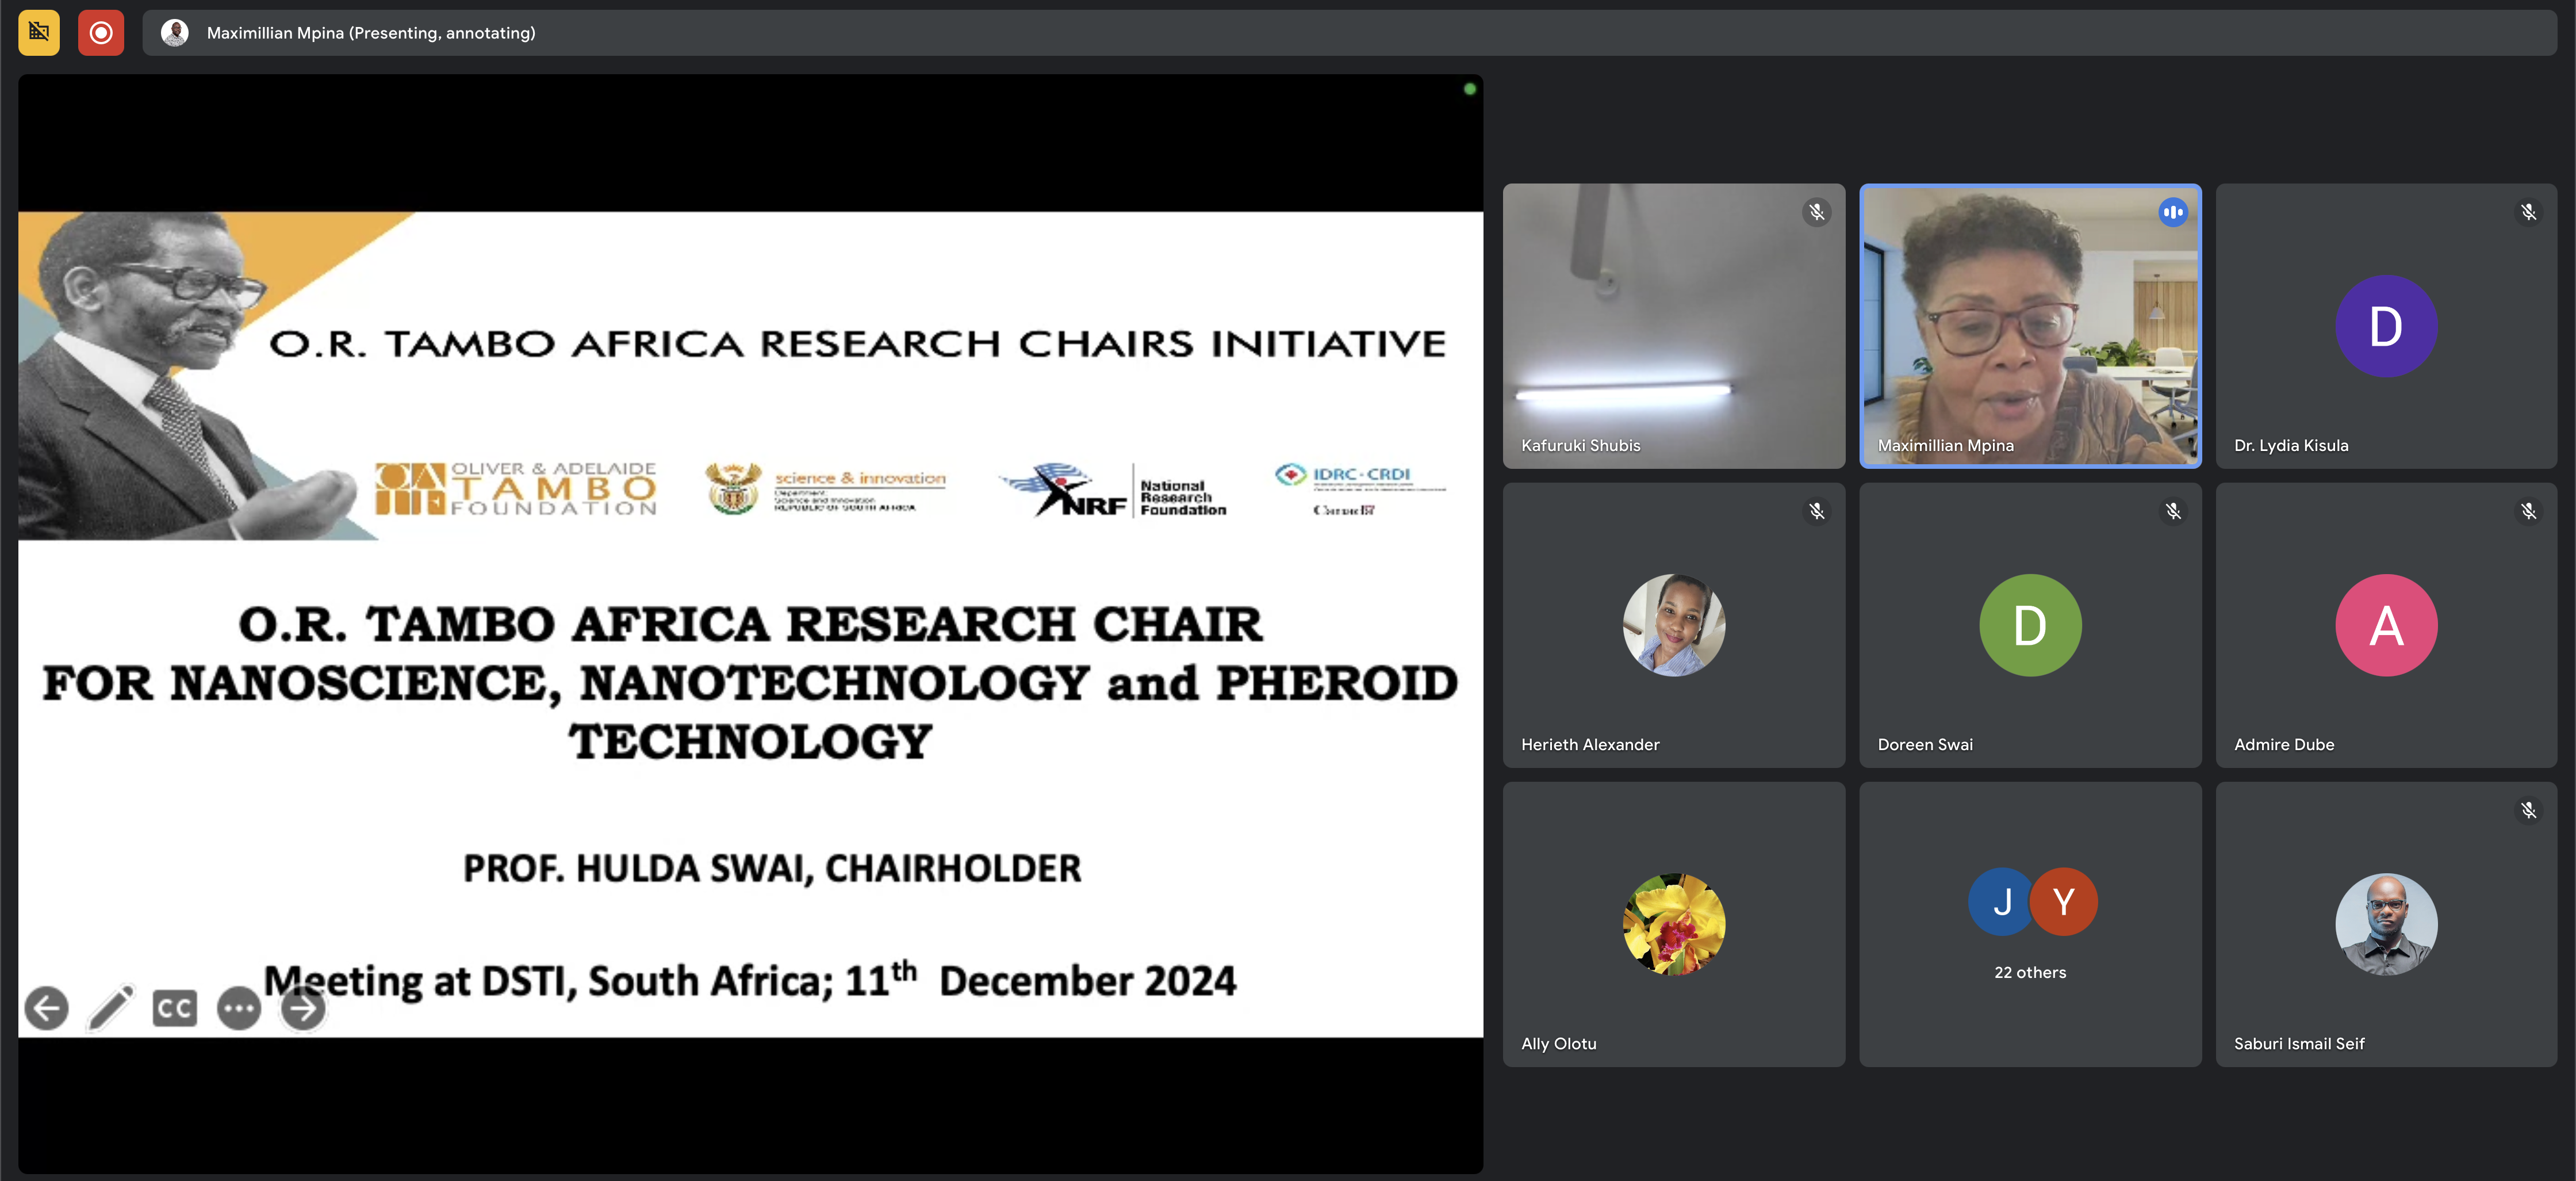
Task: Click the Dr. Lydia Kisula name label
Action: [2291, 445]
